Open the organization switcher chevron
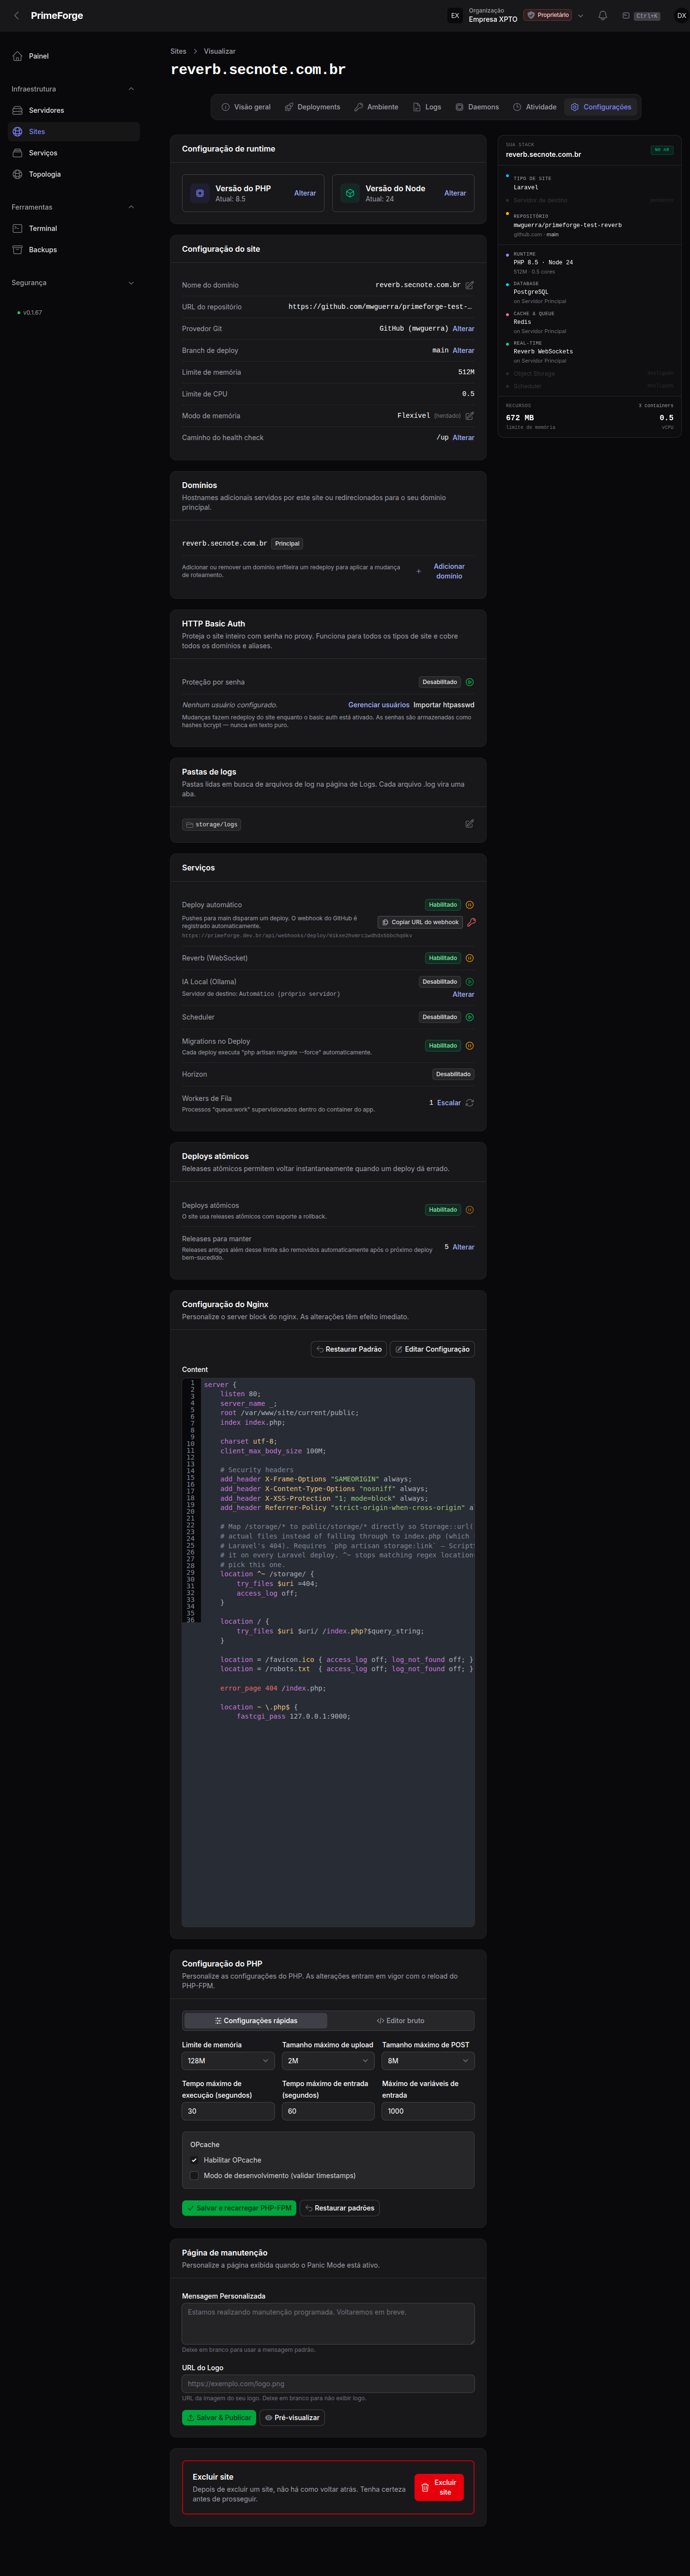The height and width of the screenshot is (2576, 690). [580, 16]
